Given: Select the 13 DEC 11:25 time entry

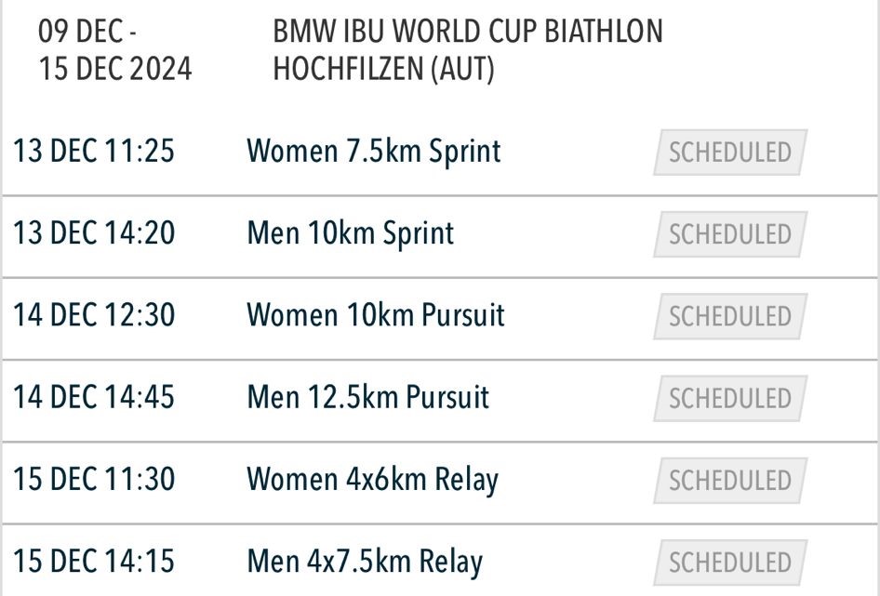Looking at the screenshot, I should click(x=94, y=152).
